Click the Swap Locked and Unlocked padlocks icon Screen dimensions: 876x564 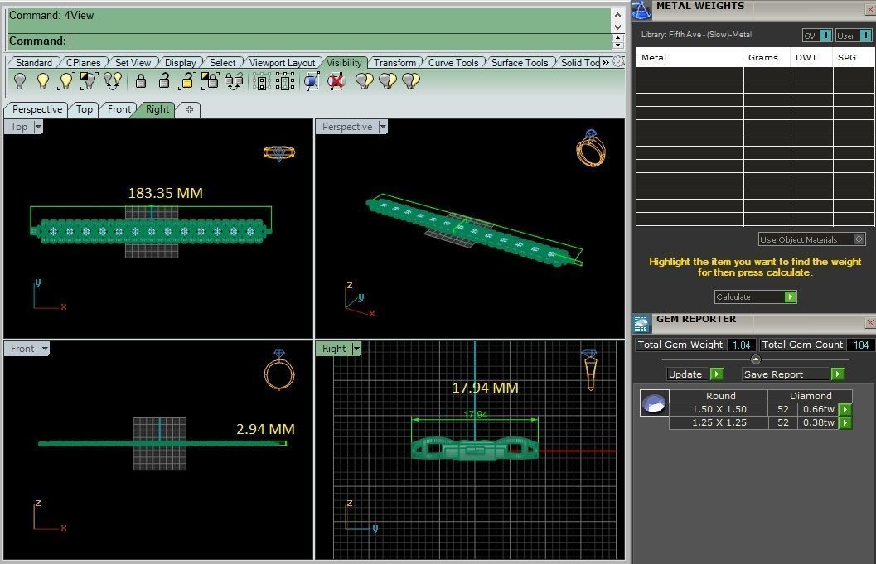(x=234, y=81)
